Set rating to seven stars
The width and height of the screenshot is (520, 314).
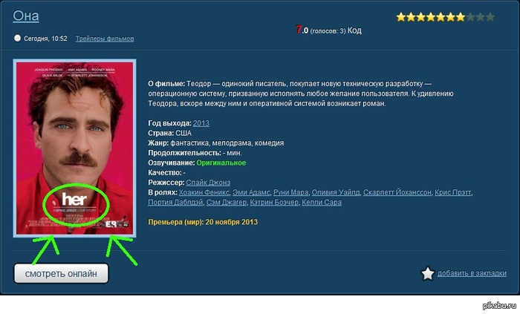click(x=461, y=17)
